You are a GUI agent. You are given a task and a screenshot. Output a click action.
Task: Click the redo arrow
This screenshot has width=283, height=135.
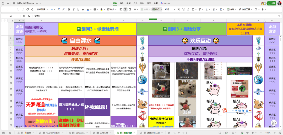(23, 9)
